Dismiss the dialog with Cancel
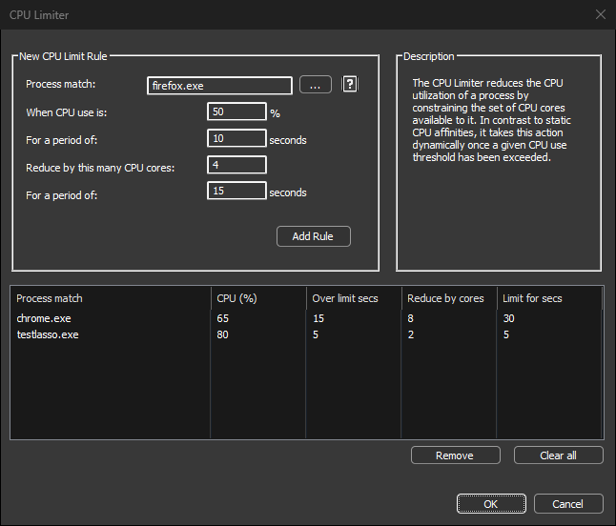 tap(568, 504)
